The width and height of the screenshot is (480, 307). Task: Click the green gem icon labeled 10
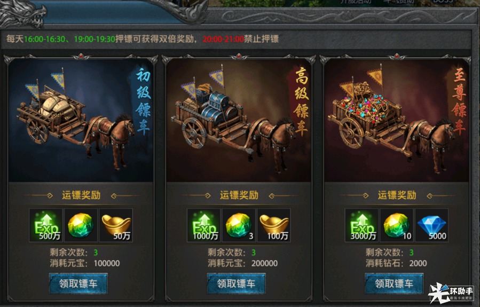click(396, 225)
